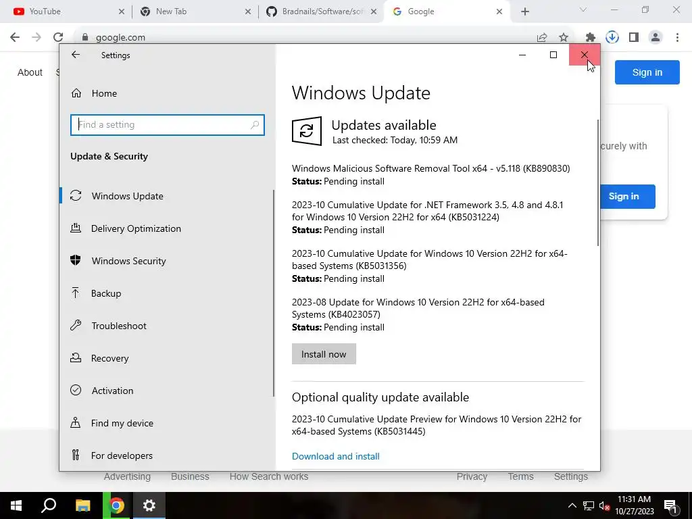Close the Bradnails GitHub tab

tap(374, 11)
